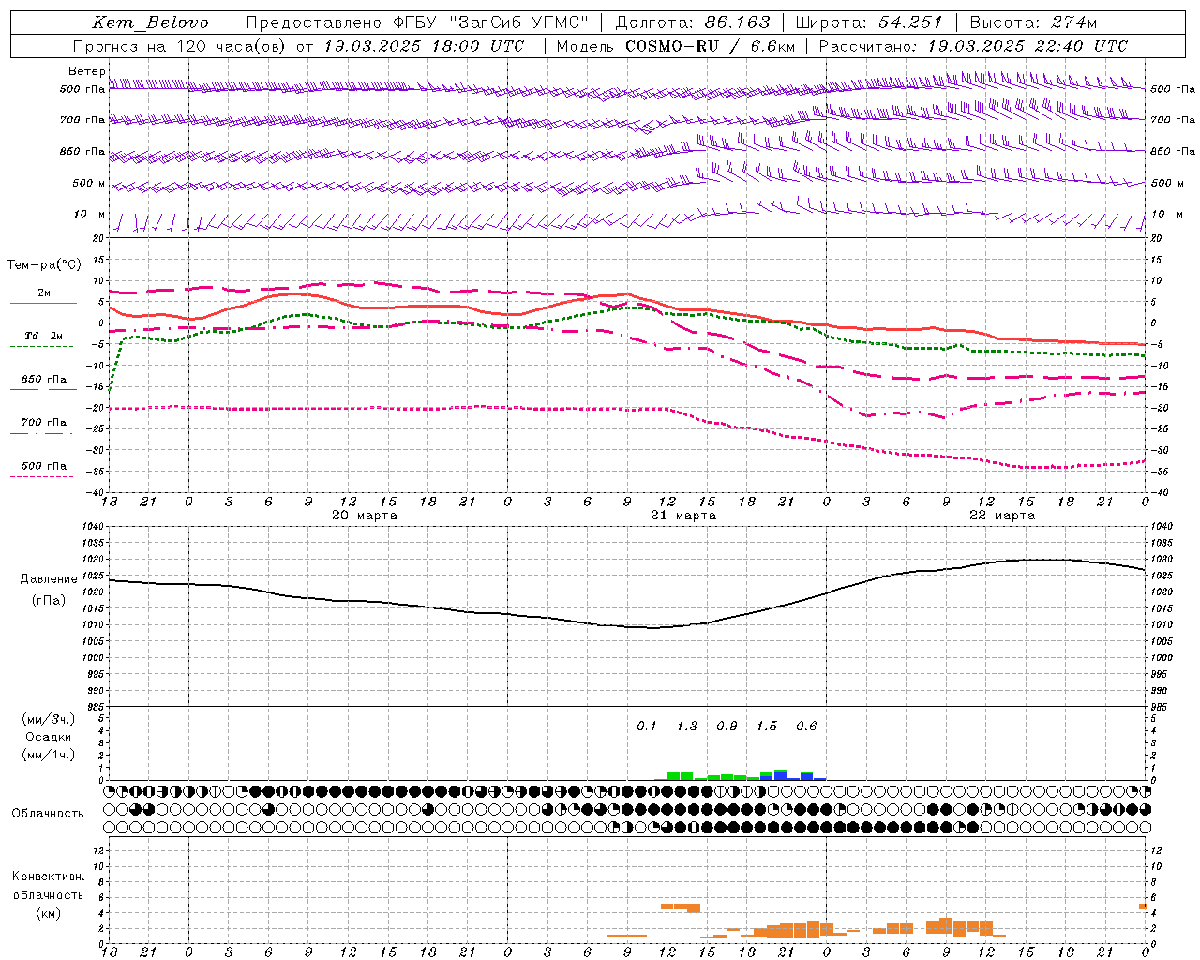Select the "ЗапСиб УГМС" provider text
Viewport: 1200px width, 960px height.
519,22
